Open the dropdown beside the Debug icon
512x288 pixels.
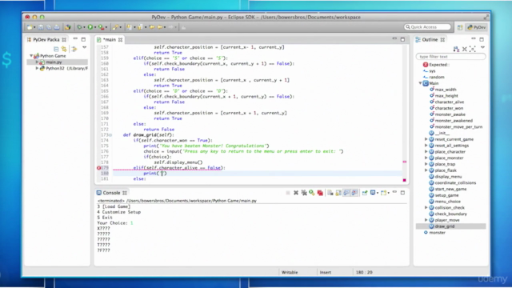tap(84, 27)
